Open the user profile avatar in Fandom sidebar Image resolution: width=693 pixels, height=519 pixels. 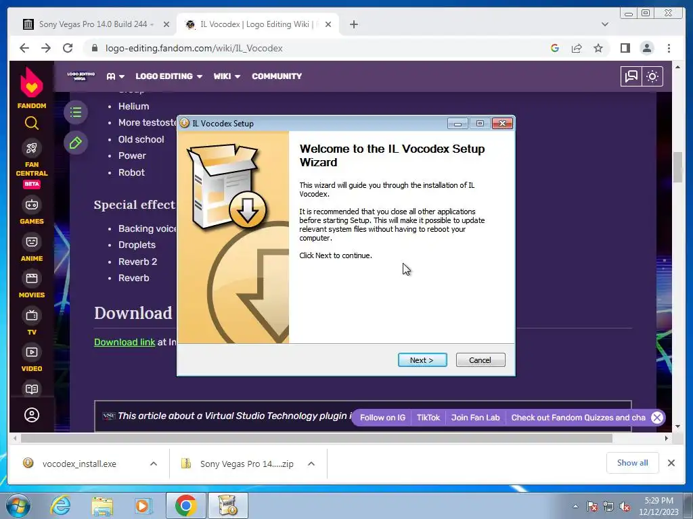coord(31,415)
